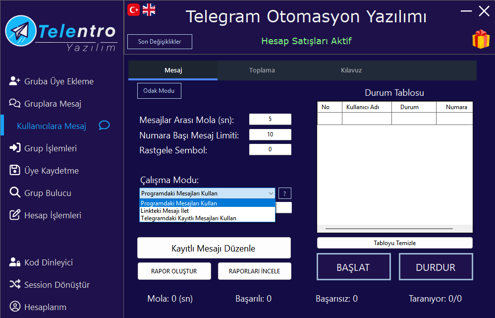Open the gift box icon
Screen dimensions: 495x318
click(x=480, y=40)
